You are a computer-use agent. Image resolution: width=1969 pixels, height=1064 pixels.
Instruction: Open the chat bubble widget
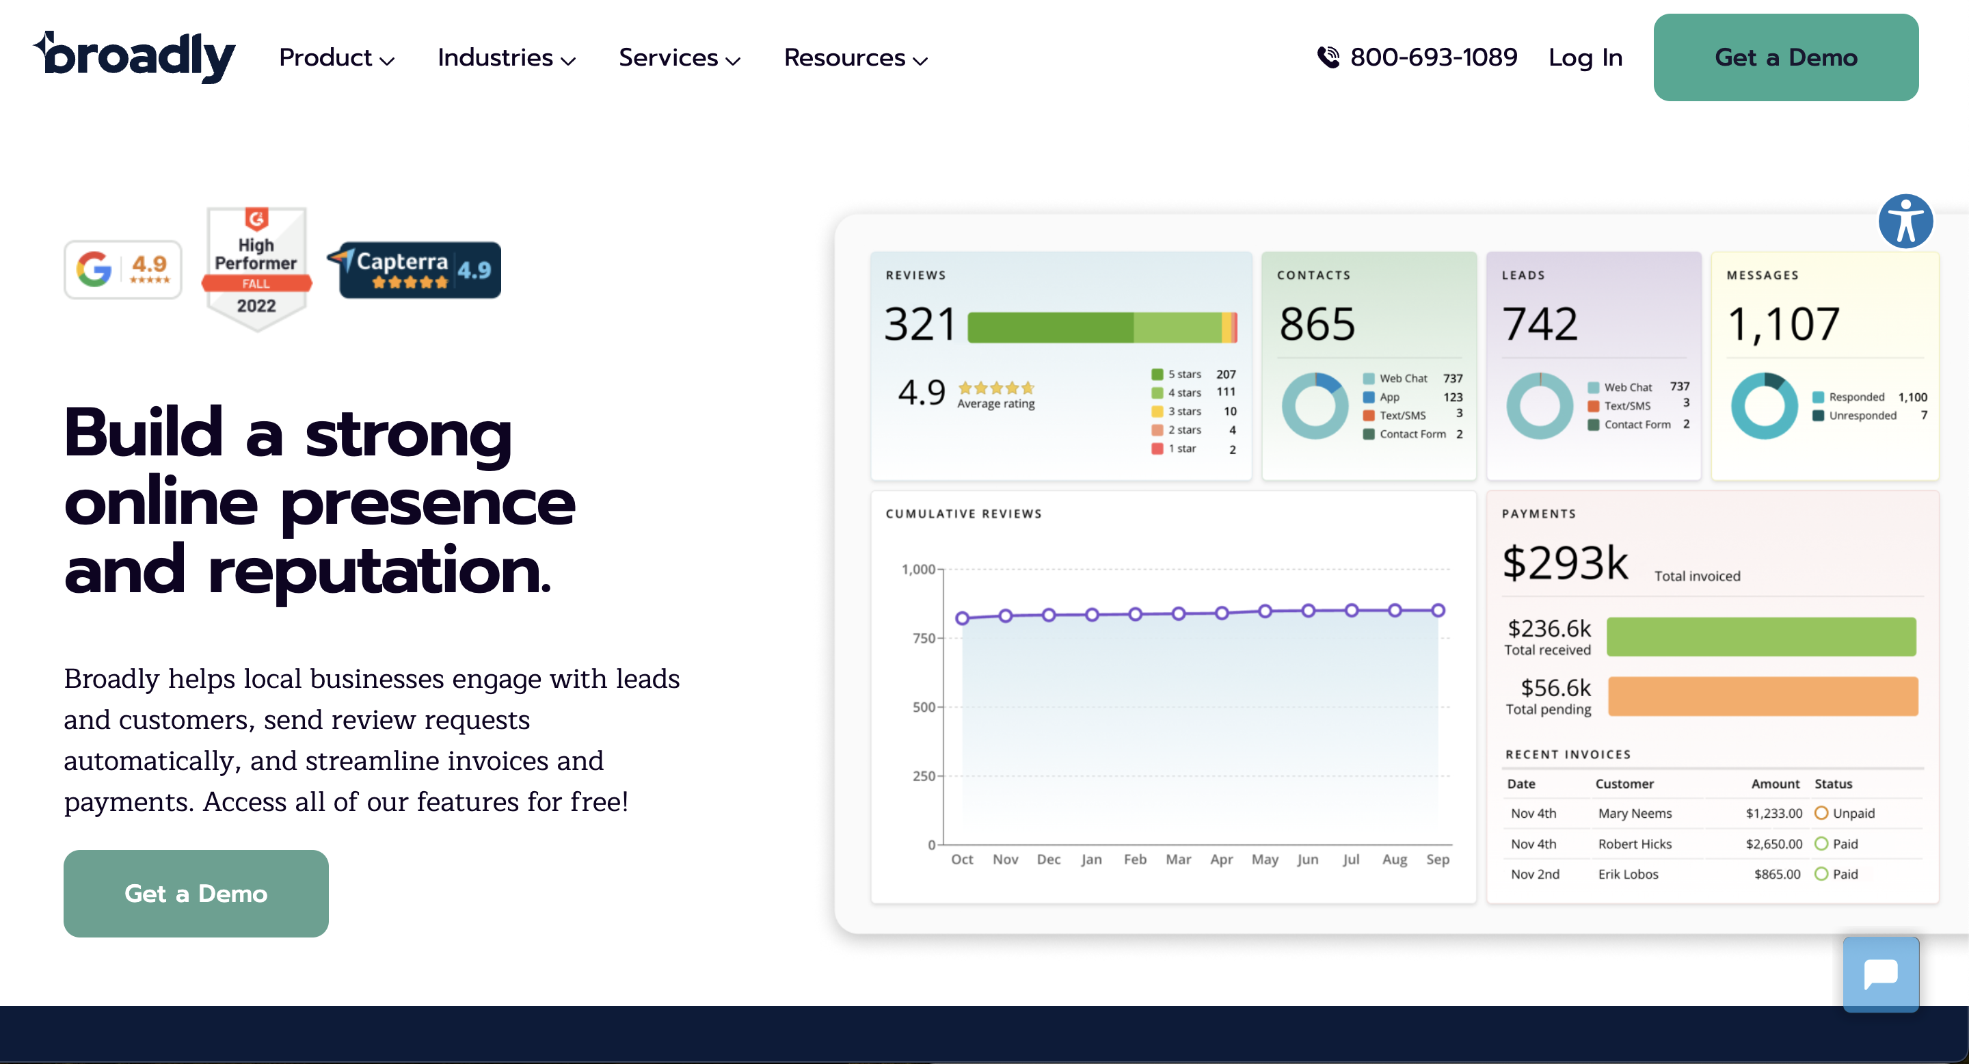click(x=1880, y=974)
